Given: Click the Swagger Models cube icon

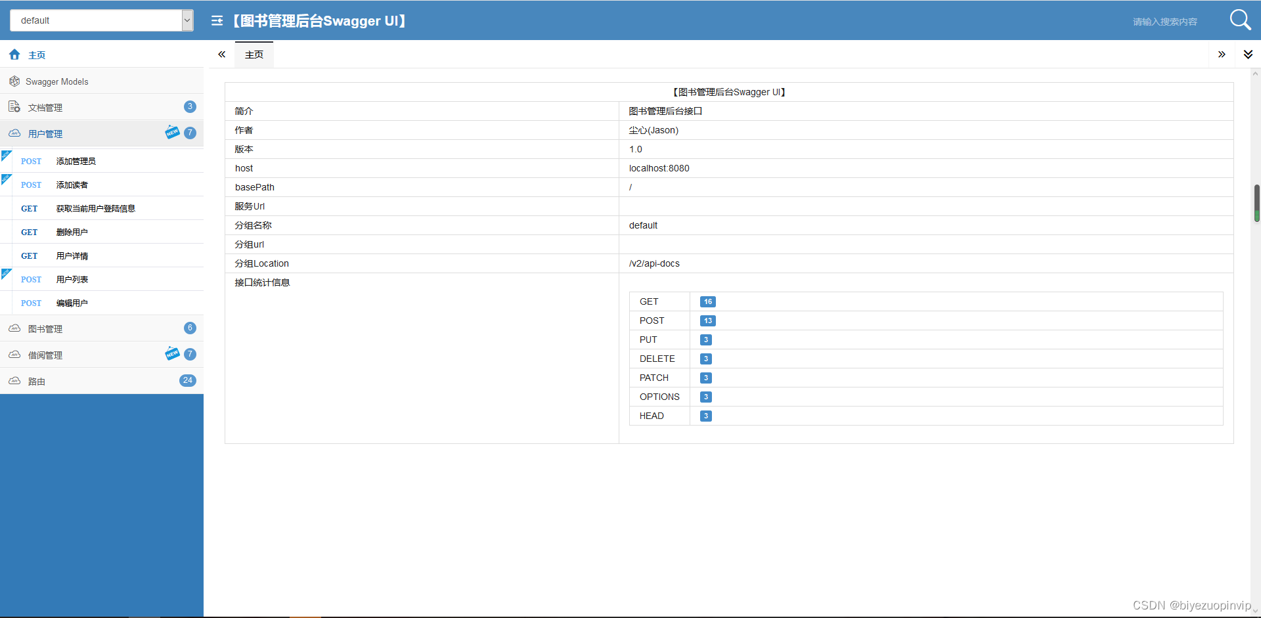Looking at the screenshot, I should tap(14, 81).
